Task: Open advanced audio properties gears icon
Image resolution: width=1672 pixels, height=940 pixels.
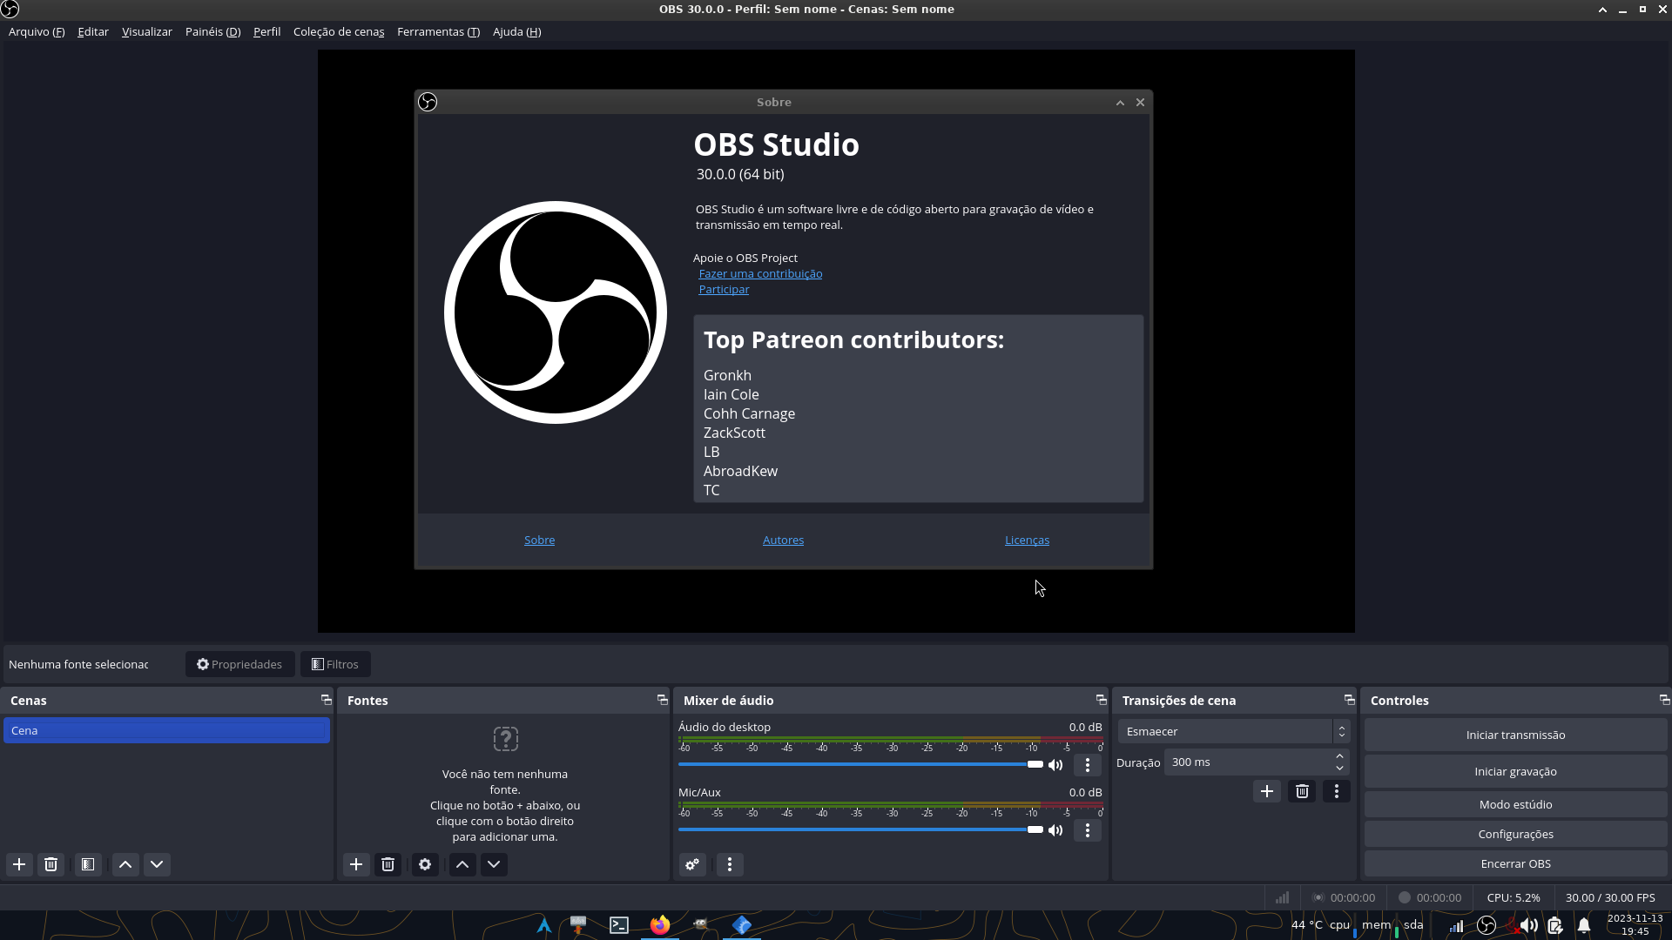Action: click(x=692, y=864)
